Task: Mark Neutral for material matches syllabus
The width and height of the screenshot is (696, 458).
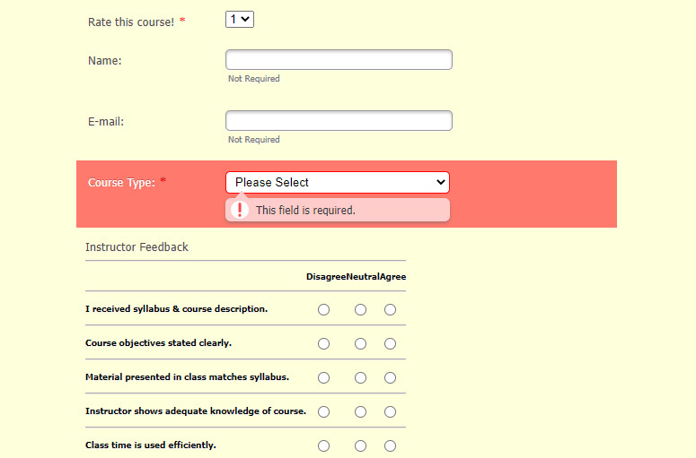Action: point(360,378)
